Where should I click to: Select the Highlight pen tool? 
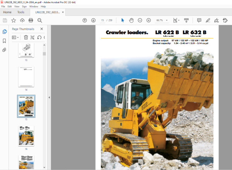point(208,20)
